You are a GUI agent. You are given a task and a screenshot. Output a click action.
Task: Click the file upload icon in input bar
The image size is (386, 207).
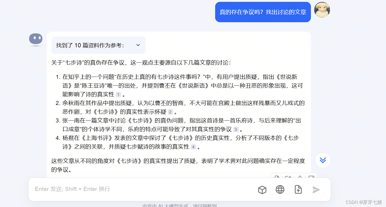[298, 190]
